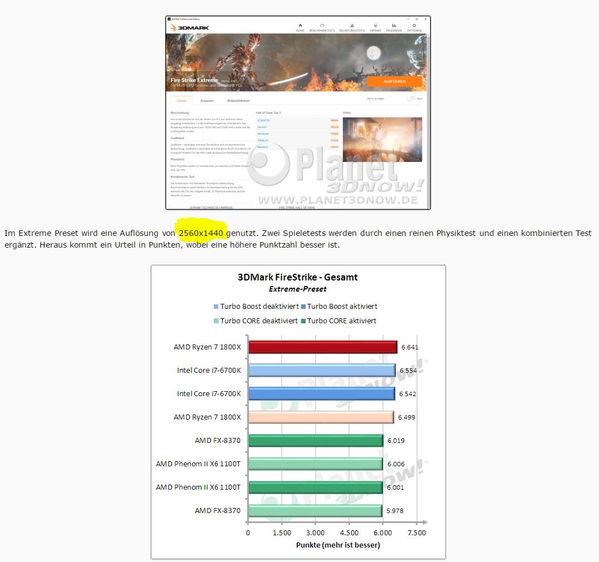Click the dark green Phenom II 6.001 bar
The width and height of the screenshot is (599, 562).
point(316,487)
